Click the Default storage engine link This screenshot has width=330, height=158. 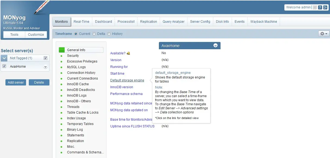pos(127,80)
